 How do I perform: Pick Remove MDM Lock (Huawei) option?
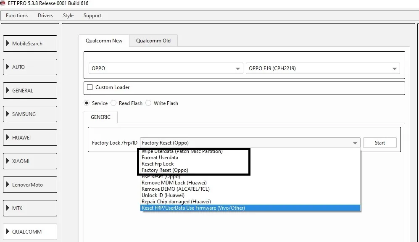(x=174, y=183)
